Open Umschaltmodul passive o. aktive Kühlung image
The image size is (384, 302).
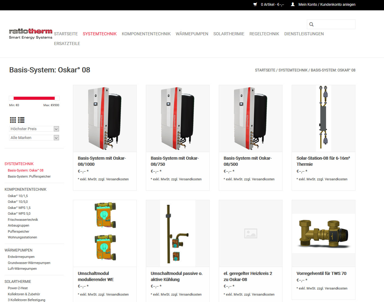(x=178, y=234)
